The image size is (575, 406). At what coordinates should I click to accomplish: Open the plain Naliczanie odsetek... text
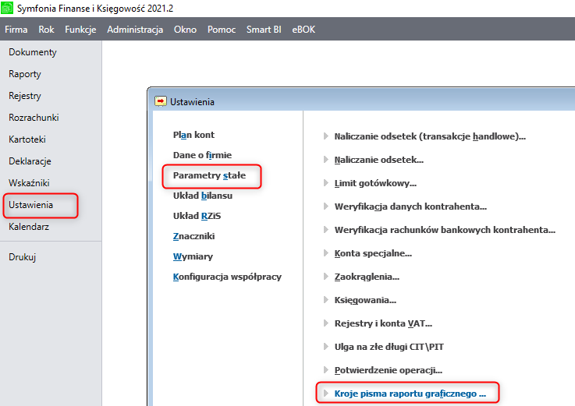coord(379,160)
